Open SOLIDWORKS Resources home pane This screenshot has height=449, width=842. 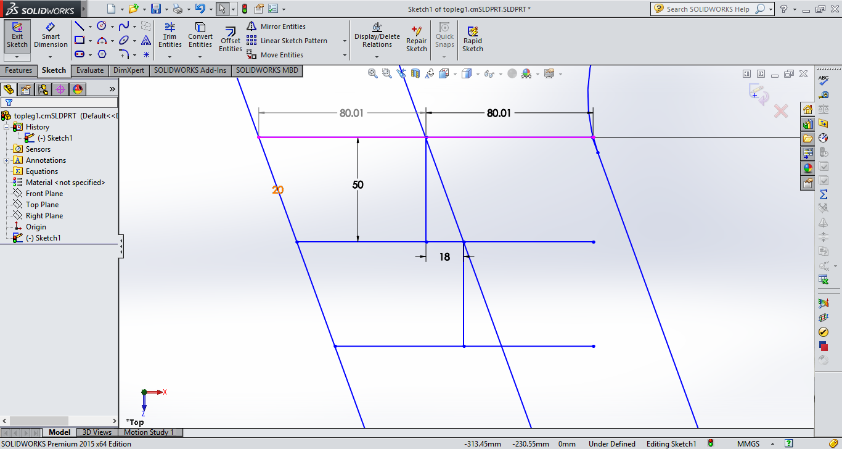[x=807, y=109]
